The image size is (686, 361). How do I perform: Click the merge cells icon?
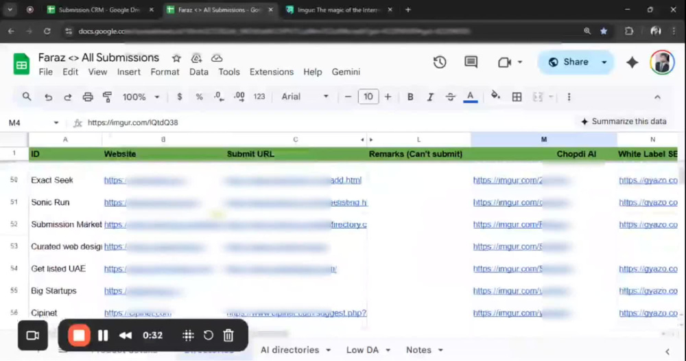(537, 97)
